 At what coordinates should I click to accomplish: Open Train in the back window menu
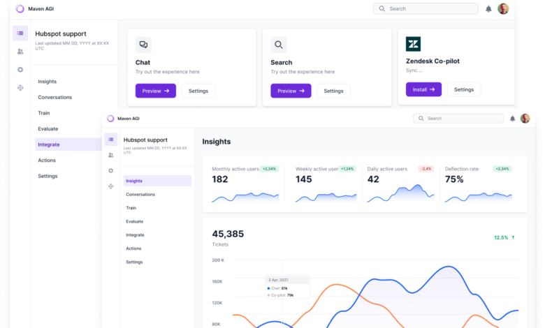pos(44,113)
